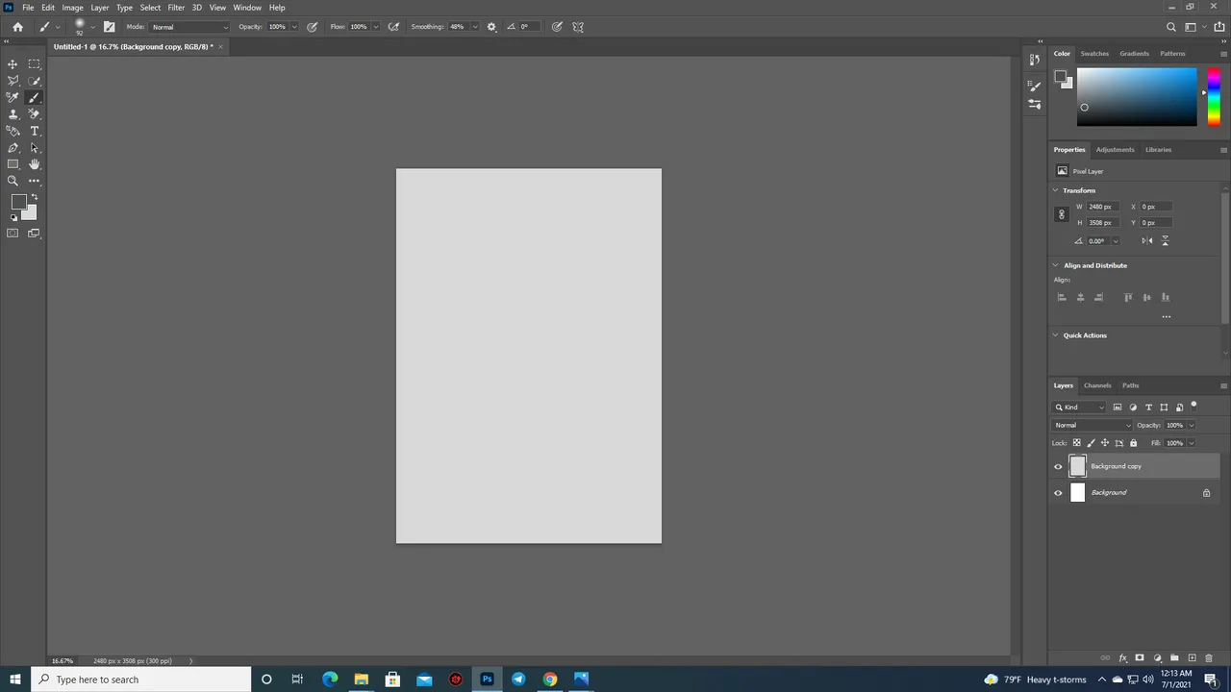Open symmetry paint options butterfly icon
This screenshot has width=1231, height=692.
pyautogui.click(x=578, y=27)
